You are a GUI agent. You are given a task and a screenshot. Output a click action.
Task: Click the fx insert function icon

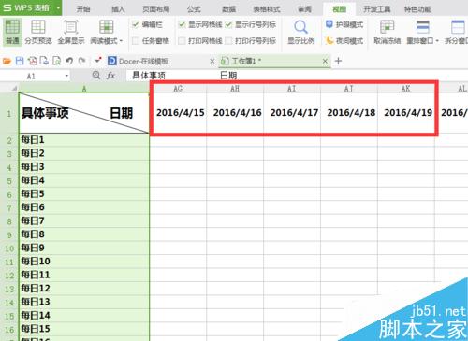(x=110, y=75)
